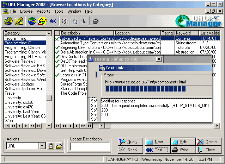The image size is (225, 164).
Task: Click the Test Link dialog title icon
Action: (102, 68)
